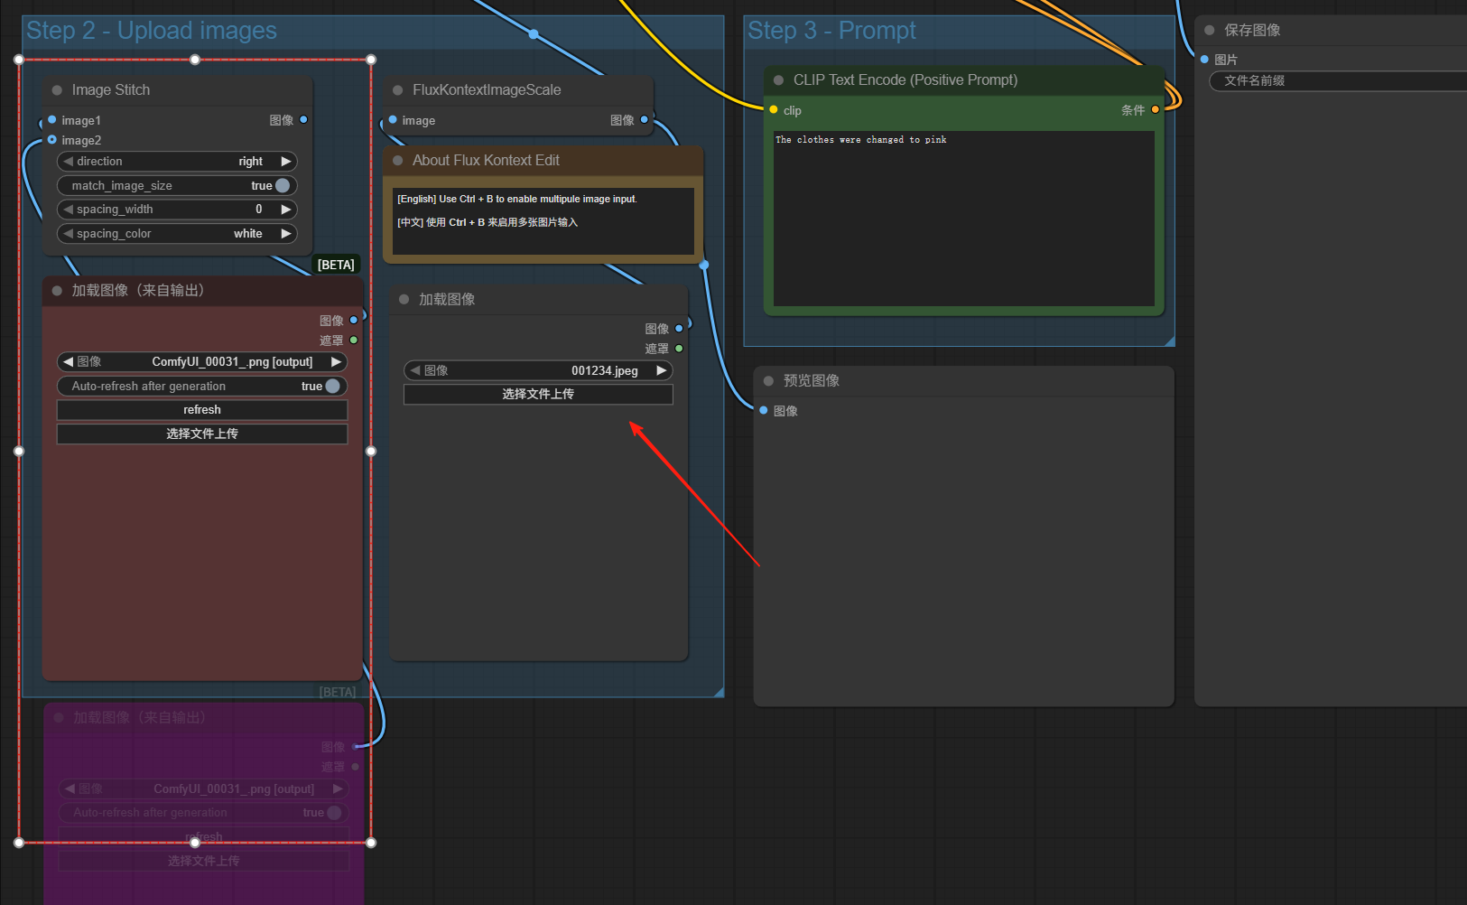This screenshot has height=905, width=1467.
Task: Next image arrow in red 加载图像（来自输出）node
Action: (x=336, y=361)
